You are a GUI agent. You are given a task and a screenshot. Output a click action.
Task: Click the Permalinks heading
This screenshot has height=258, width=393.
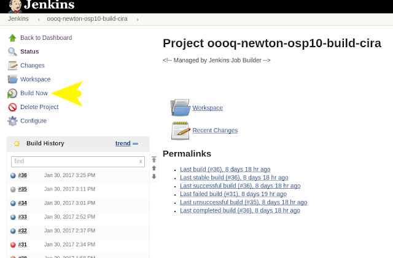coord(187,154)
